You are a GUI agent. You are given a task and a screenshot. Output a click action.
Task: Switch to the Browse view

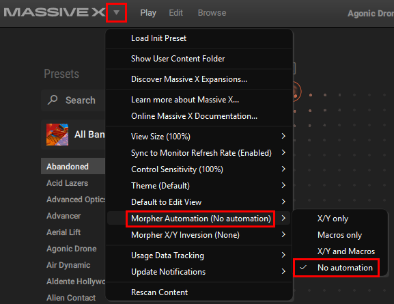point(212,13)
